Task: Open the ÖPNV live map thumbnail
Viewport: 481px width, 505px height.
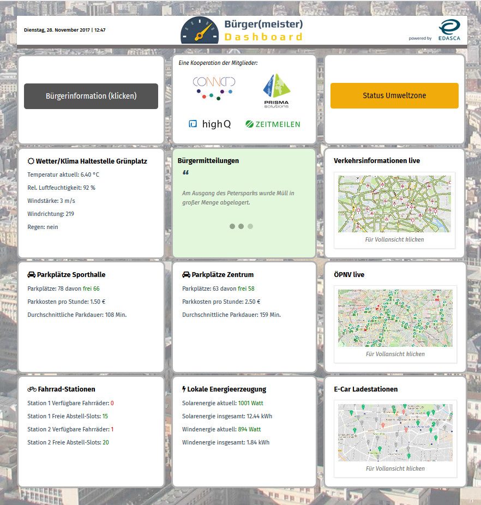Action: (395, 318)
